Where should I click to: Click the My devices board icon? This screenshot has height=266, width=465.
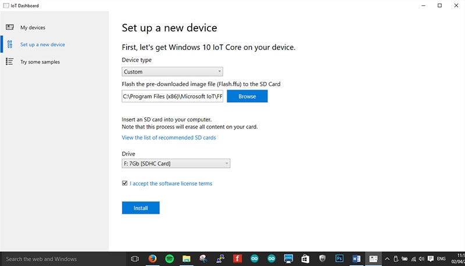click(10, 27)
